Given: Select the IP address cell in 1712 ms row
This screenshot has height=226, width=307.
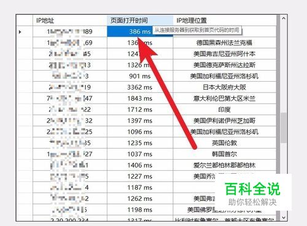Looking at the screenshot, I should (70, 109).
